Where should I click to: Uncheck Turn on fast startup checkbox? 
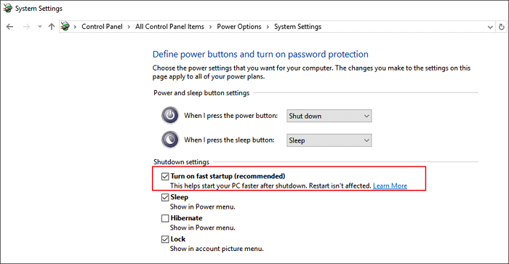pos(165,176)
